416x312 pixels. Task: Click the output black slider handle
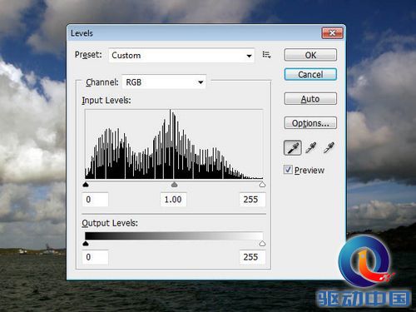tap(86, 244)
